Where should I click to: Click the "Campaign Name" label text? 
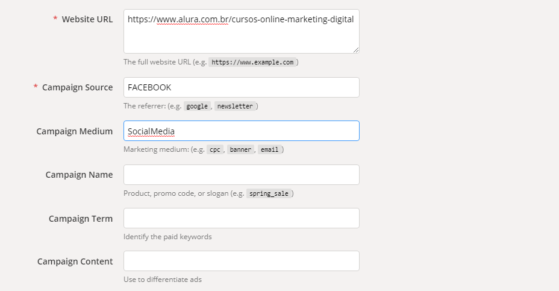click(79, 175)
